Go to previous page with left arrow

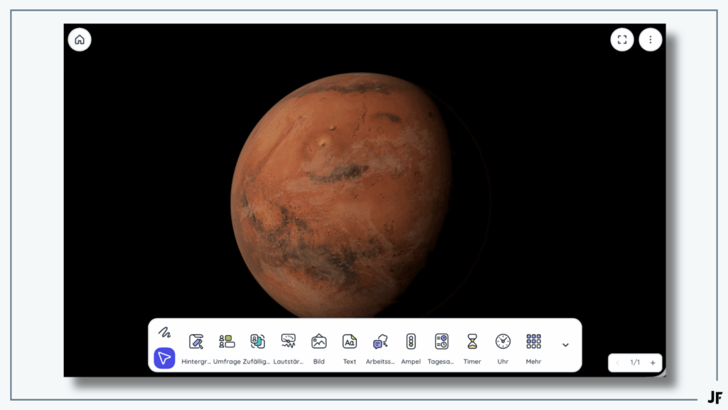pos(617,362)
